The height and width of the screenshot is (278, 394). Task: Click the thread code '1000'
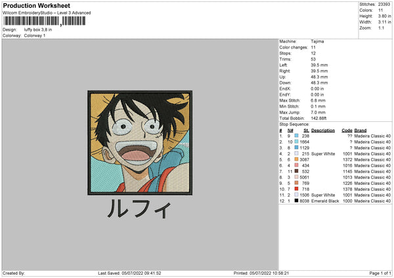pyautogui.click(x=347, y=201)
